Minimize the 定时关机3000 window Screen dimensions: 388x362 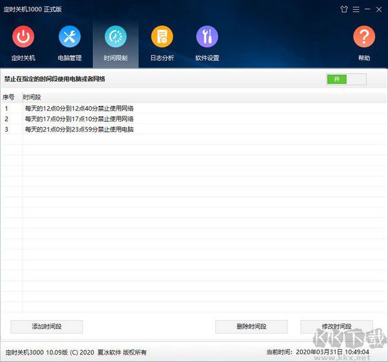367,9
